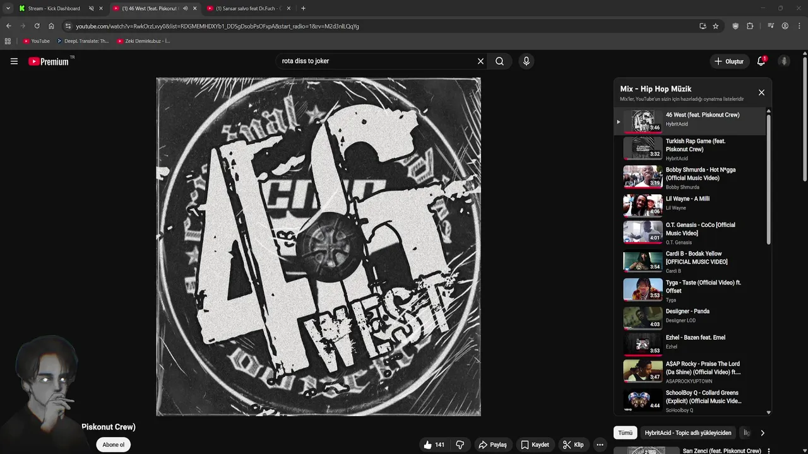Play O.T. Genasis - CoCo from playlist
Viewport: 808px width, 454px height.
(x=691, y=233)
